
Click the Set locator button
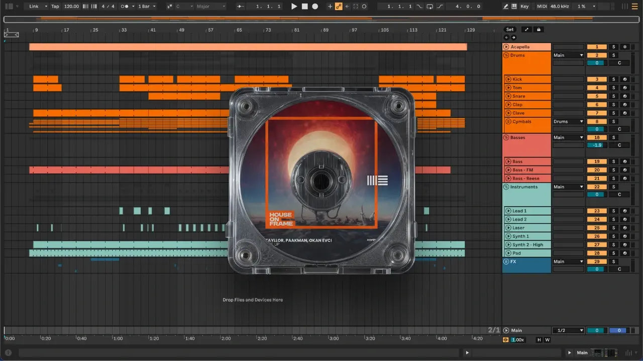click(510, 30)
